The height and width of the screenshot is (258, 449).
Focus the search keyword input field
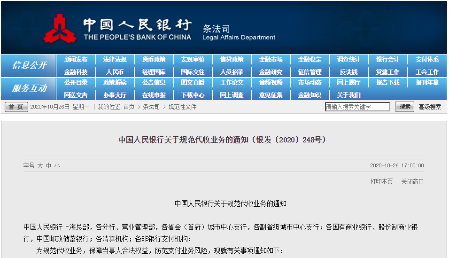coord(357,107)
